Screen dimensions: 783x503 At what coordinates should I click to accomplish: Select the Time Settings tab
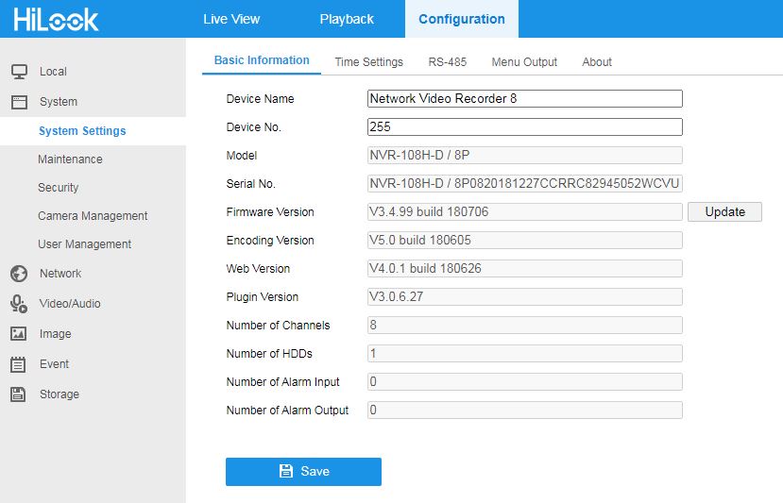point(368,62)
